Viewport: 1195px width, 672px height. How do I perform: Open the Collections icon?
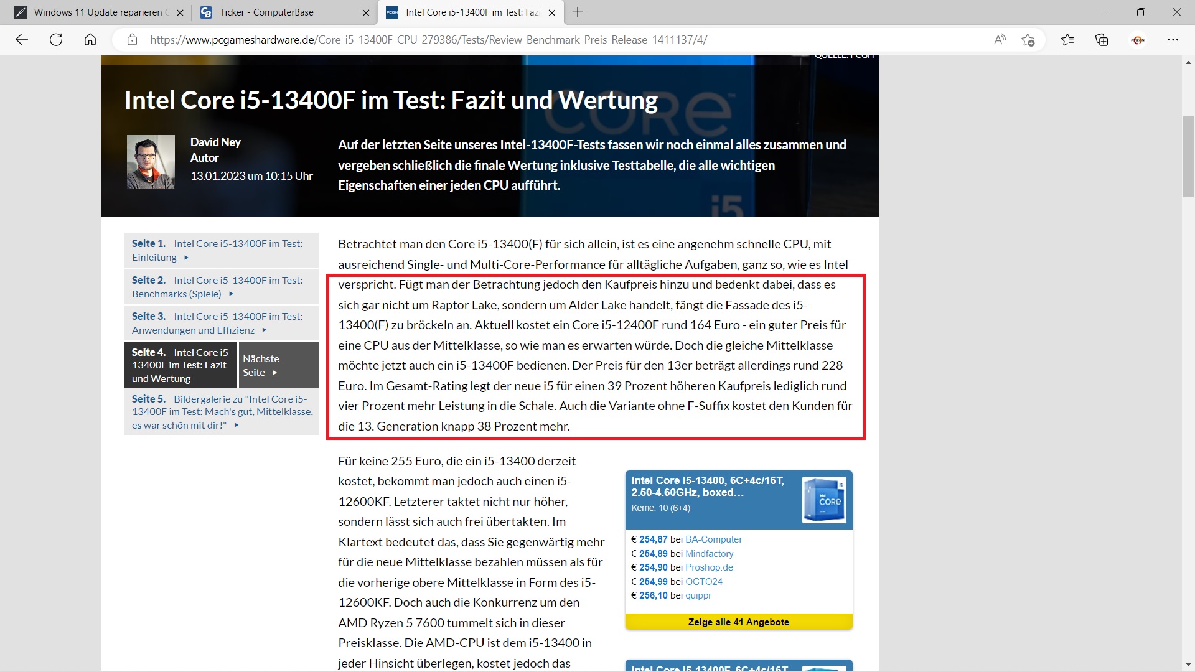click(1102, 40)
